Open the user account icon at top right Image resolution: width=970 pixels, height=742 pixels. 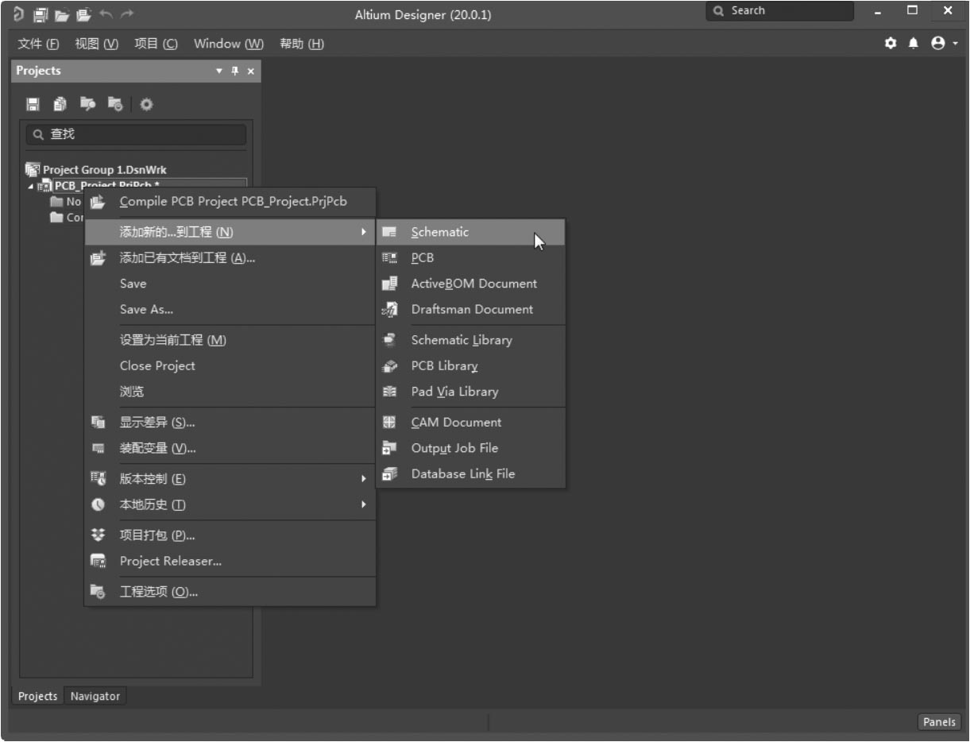938,44
